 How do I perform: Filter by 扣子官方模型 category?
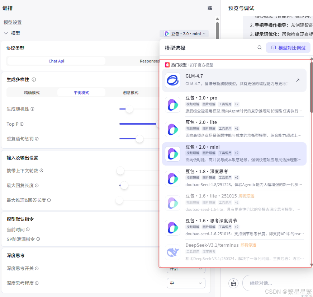201,65
